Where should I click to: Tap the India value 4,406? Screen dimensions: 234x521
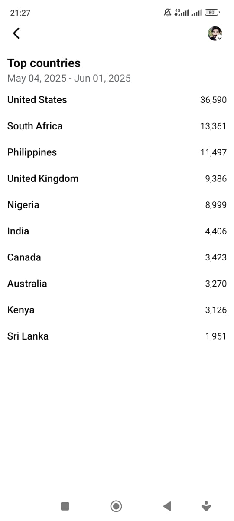[x=216, y=231]
